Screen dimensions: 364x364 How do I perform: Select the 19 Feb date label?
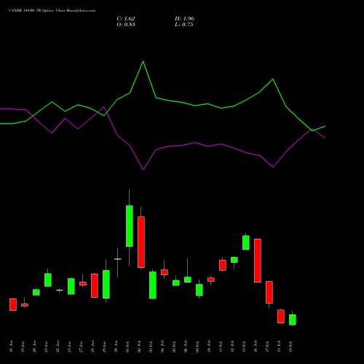click(x=290, y=346)
